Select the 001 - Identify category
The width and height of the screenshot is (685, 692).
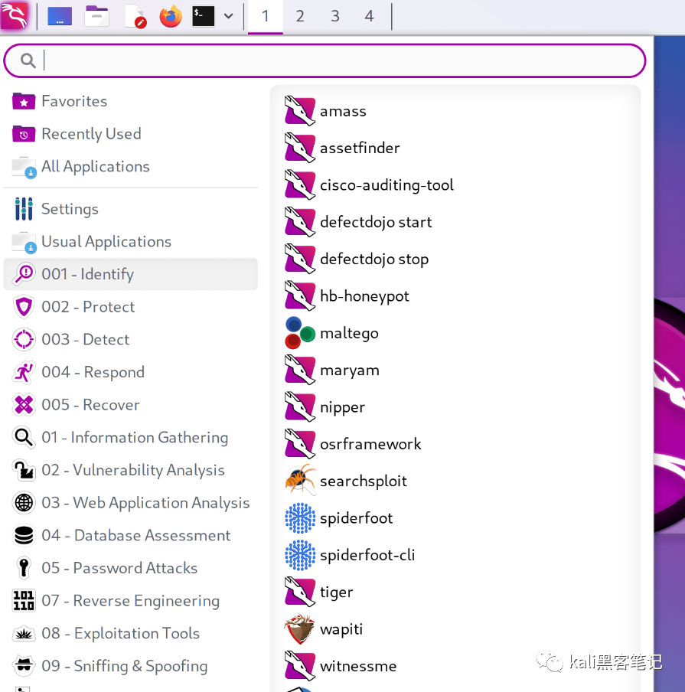tap(131, 274)
